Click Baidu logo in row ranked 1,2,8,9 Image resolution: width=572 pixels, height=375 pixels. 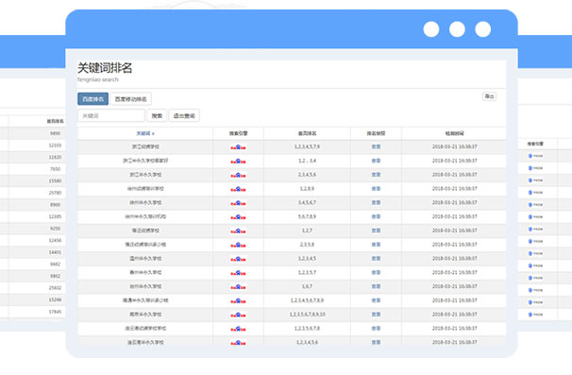(x=238, y=189)
